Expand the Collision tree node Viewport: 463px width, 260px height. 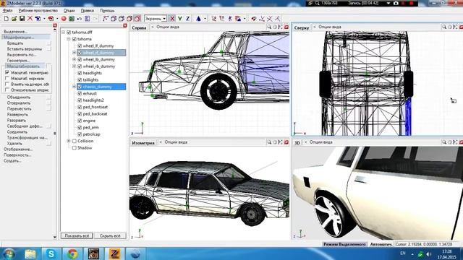[x=69, y=142]
